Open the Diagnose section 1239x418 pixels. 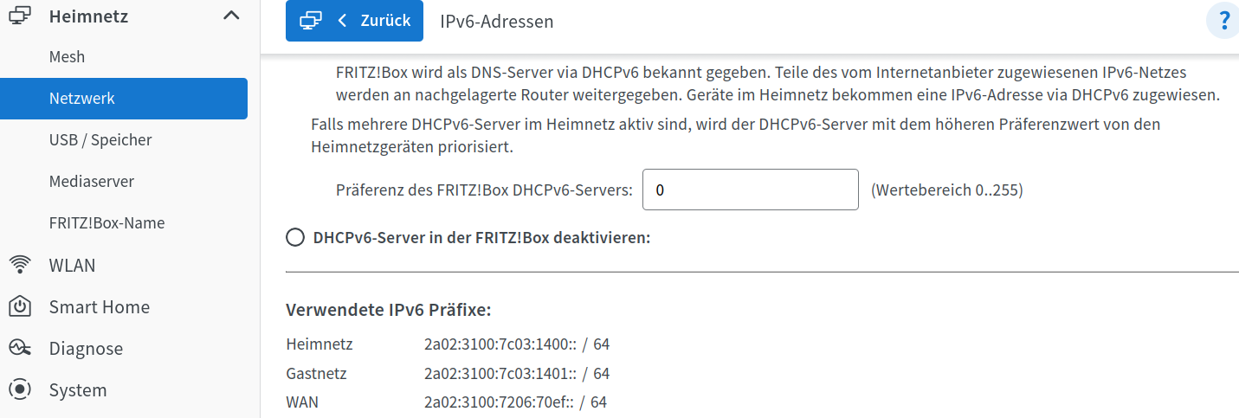(86, 348)
